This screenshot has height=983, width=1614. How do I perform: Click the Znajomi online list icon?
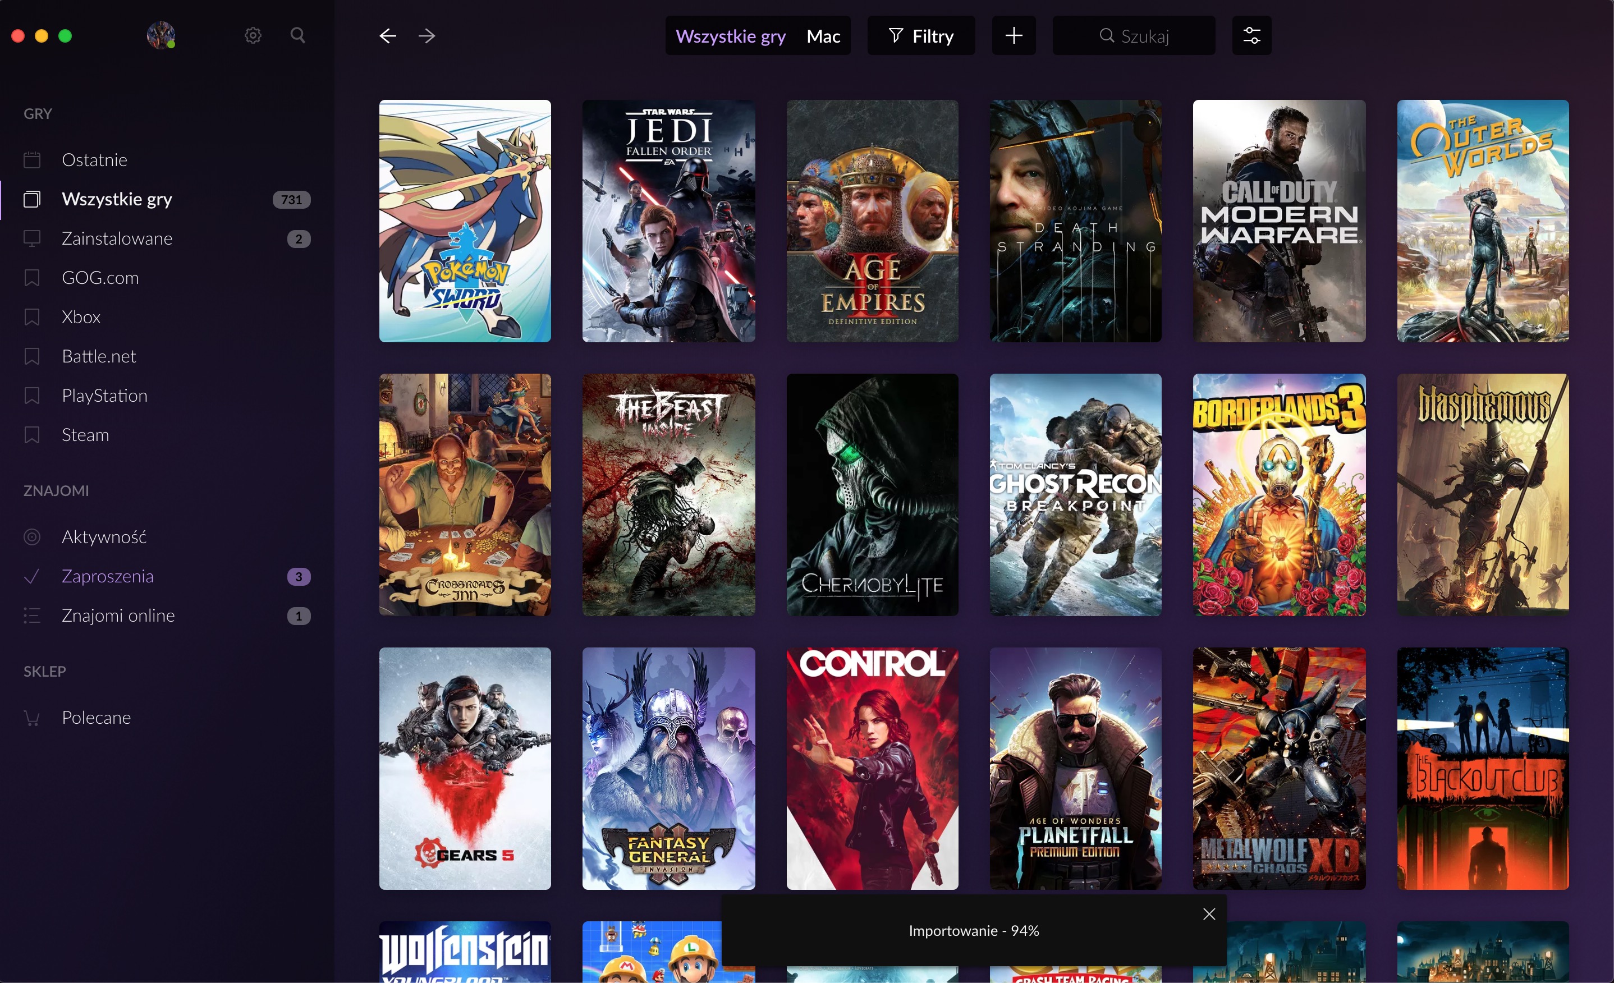click(x=32, y=615)
